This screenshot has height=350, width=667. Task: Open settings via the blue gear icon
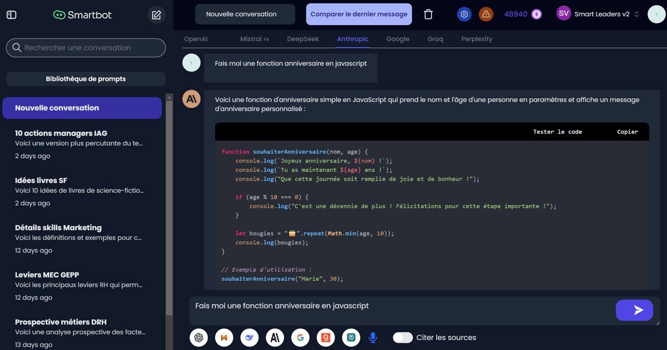pyautogui.click(x=464, y=14)
